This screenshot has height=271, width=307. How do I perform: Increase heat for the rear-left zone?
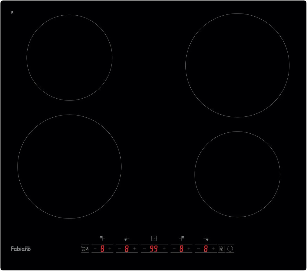tap(110, 249)
